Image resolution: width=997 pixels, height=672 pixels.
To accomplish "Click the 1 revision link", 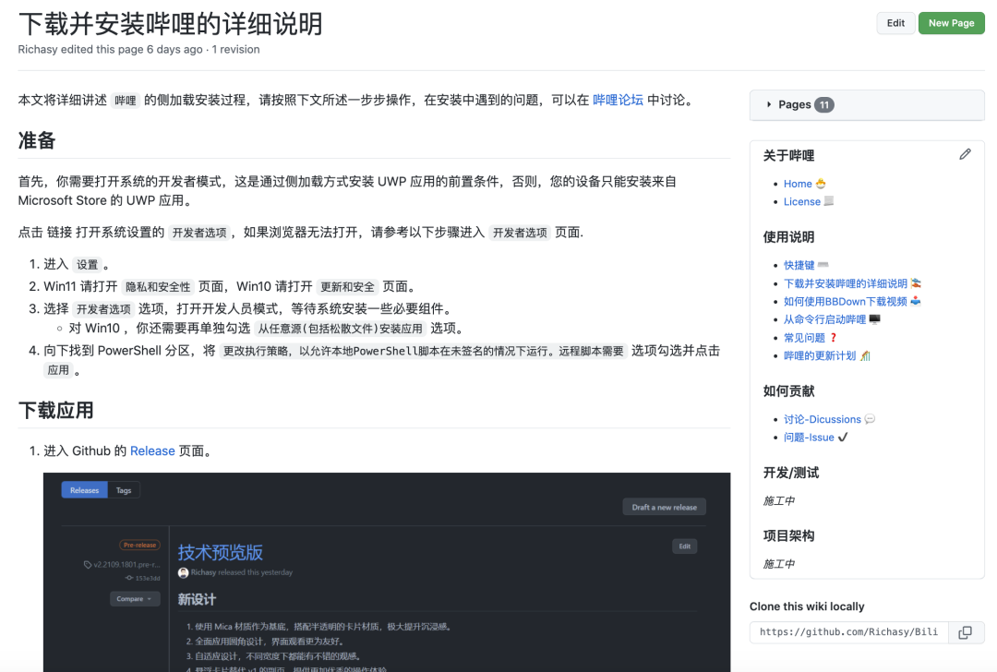I will [x=235, y=50].
